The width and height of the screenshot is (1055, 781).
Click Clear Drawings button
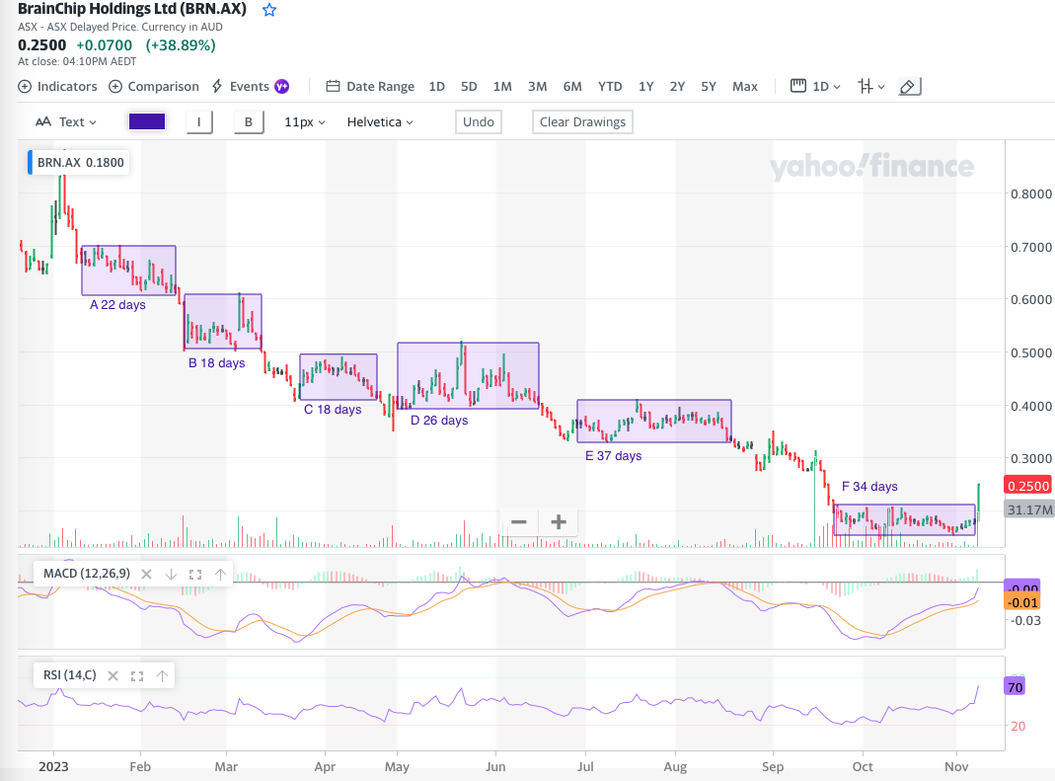click(x=582, y=121)
